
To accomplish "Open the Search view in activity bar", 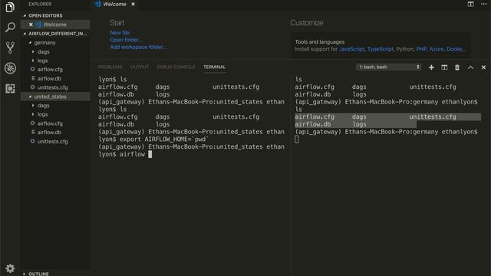I will (x=10, y=28).
